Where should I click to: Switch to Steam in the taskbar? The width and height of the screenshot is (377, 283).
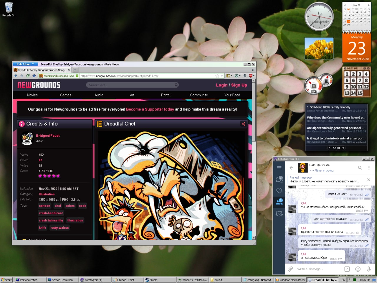tap(159, 280)
